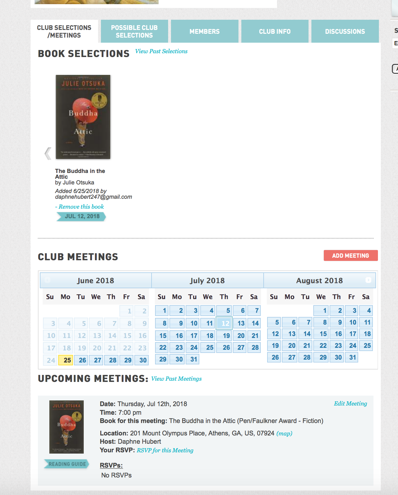Go to the Club Info tab
Screen dimensions: 398x495
point(275,31)
